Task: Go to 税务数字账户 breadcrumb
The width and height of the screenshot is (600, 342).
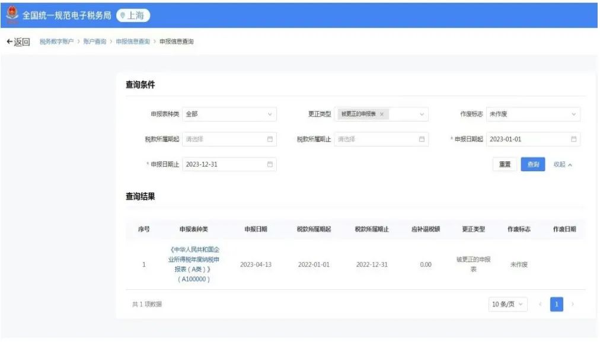Action: pos(56,41)
